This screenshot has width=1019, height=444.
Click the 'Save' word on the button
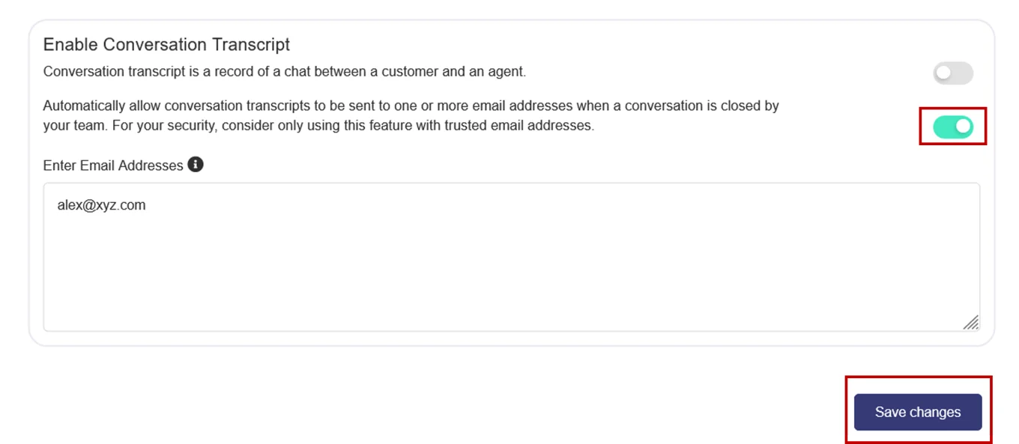pos(890,413)
